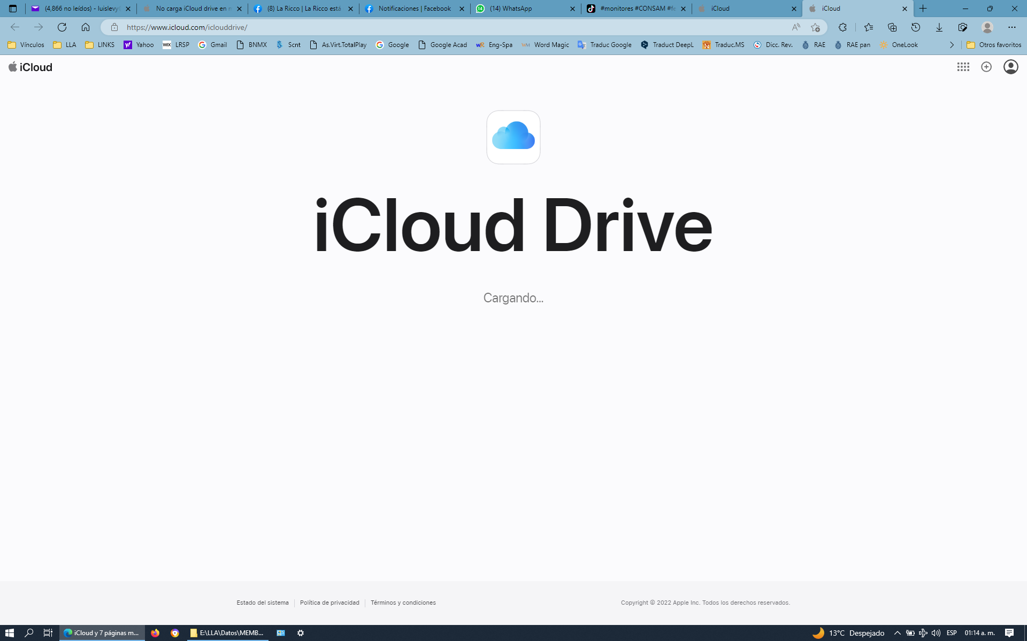The height and width of the screenshot is (641, 1027).
Task: Open the browser Downloads icon
Action: [939, 27]
